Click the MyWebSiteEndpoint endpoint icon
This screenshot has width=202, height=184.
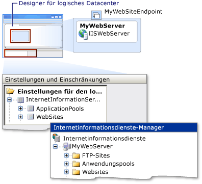(x=96, y=15)
